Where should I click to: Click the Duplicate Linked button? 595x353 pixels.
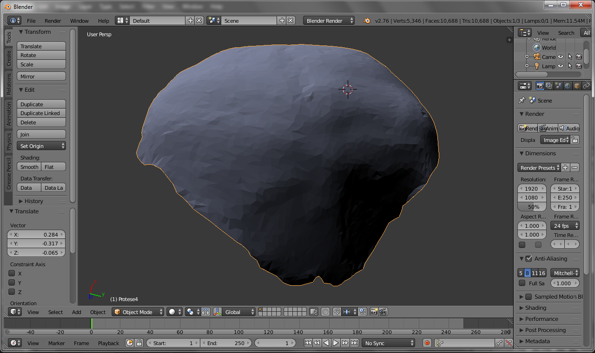(41, 113)
